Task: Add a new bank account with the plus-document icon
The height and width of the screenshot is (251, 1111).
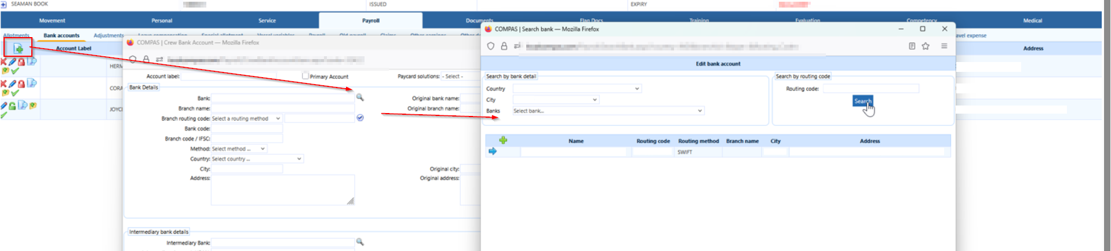Action: (19, 48)
